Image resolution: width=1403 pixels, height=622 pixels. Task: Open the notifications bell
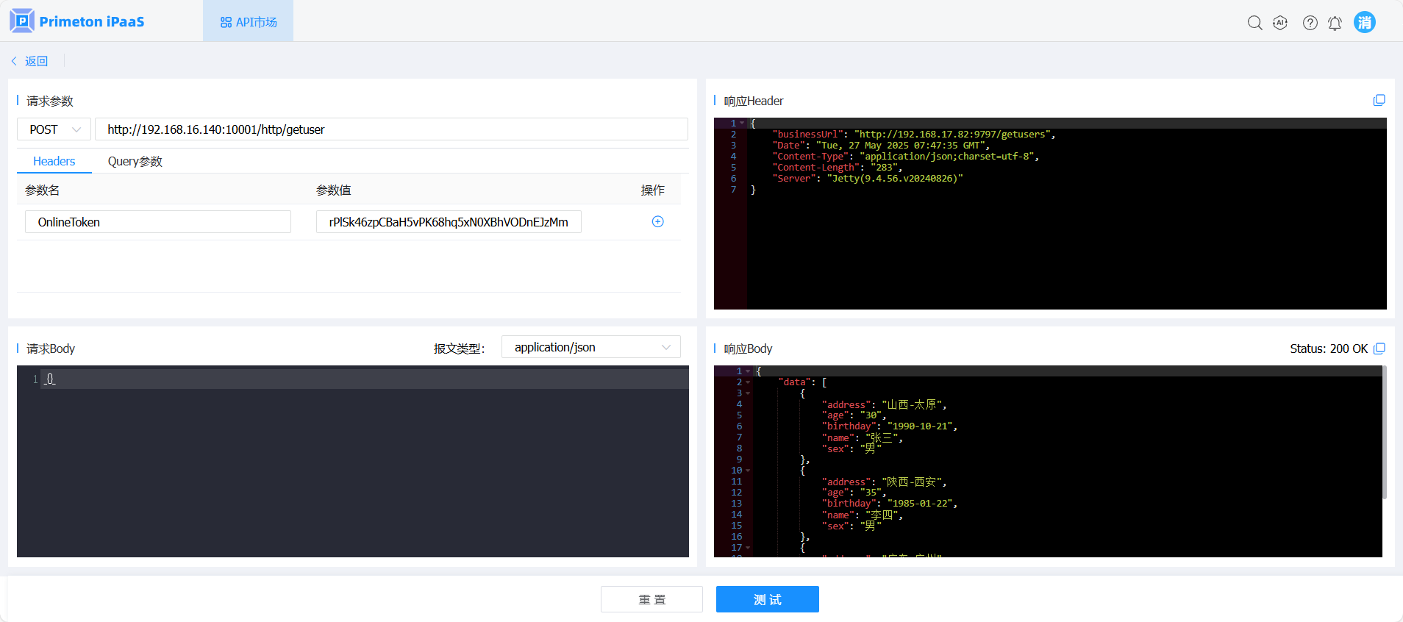[1335, 23]
